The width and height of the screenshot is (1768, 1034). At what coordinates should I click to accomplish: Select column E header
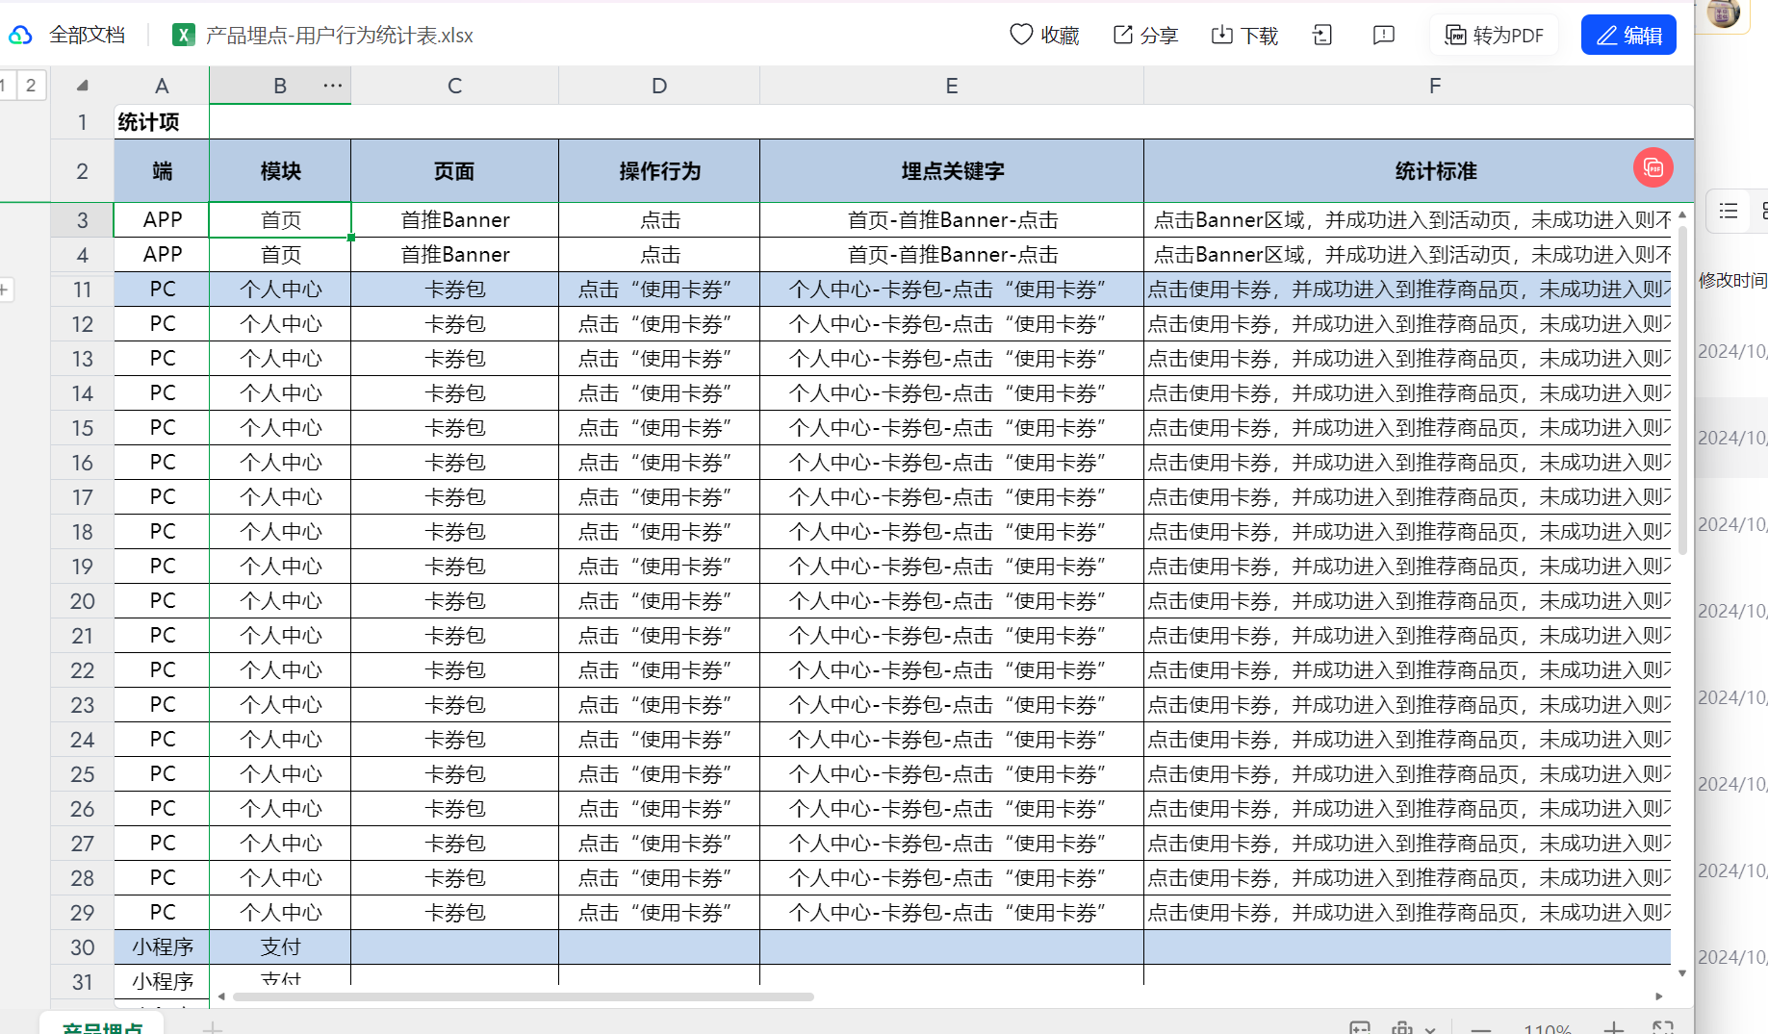coord(952,86)
